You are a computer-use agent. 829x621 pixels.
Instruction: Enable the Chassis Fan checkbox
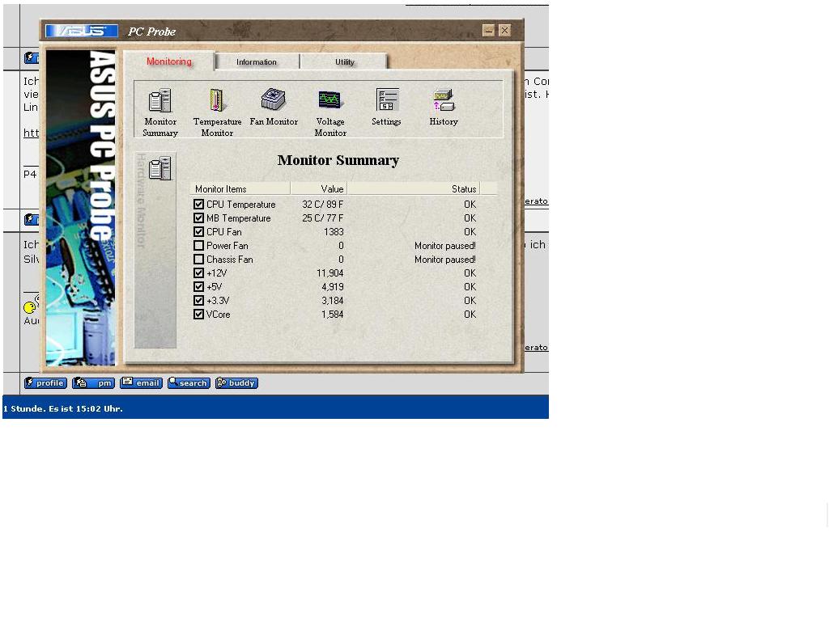(199, 260)
